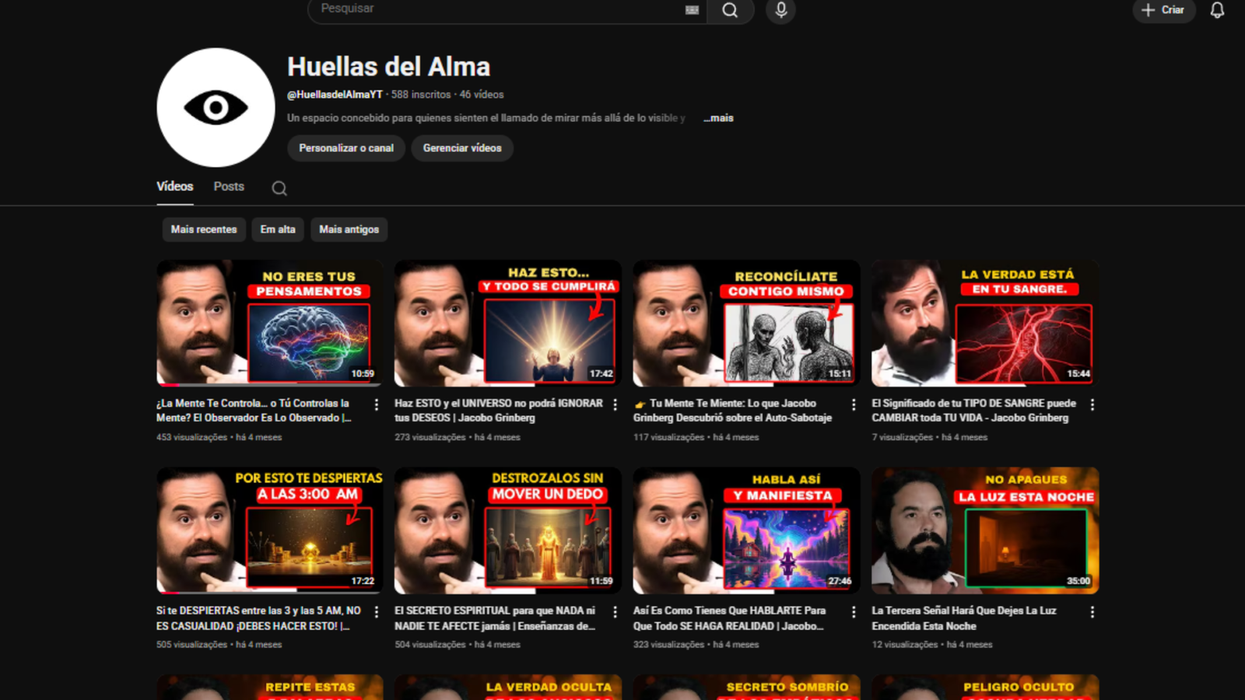Screen dimensions: 1245x700
Task: Select the 'Mais recentes' filter chip
Action: 204,229
